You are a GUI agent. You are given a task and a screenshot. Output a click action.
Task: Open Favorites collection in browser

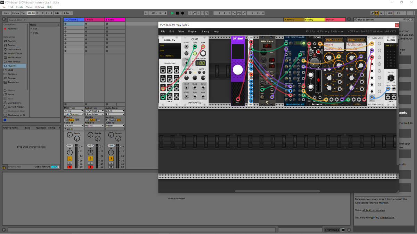click(13, 29)
